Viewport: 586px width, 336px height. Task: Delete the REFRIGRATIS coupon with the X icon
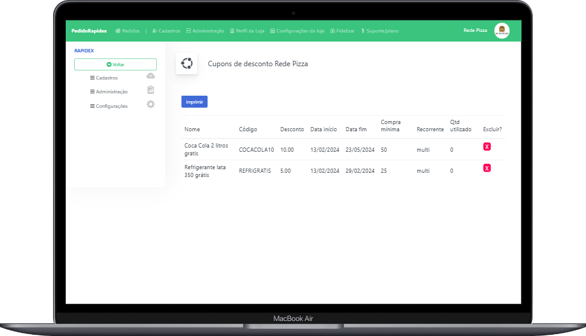[487, 168]
